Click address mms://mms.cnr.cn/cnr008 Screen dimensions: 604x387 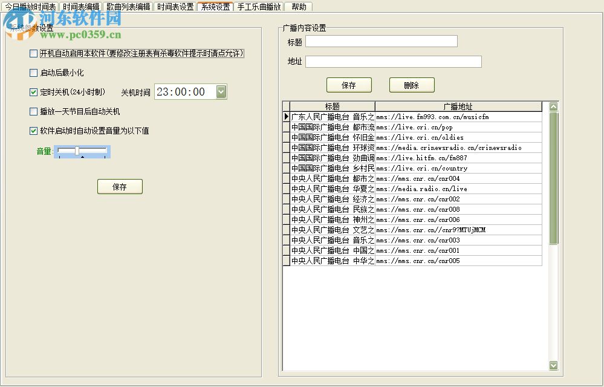(x=418, y=209)
